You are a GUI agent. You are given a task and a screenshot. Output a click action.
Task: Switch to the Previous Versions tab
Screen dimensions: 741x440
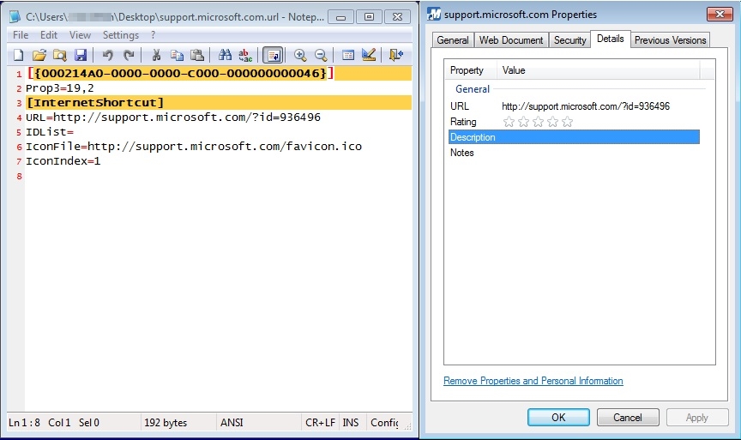670,40
